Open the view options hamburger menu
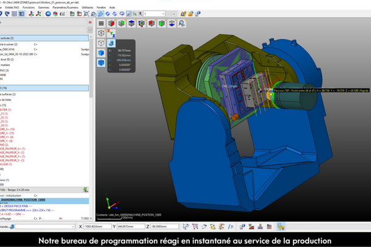The height and width of the screenshot is (247, 371). 101,23
